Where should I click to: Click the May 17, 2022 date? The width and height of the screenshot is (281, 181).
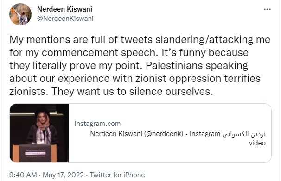tap(63, 175)
